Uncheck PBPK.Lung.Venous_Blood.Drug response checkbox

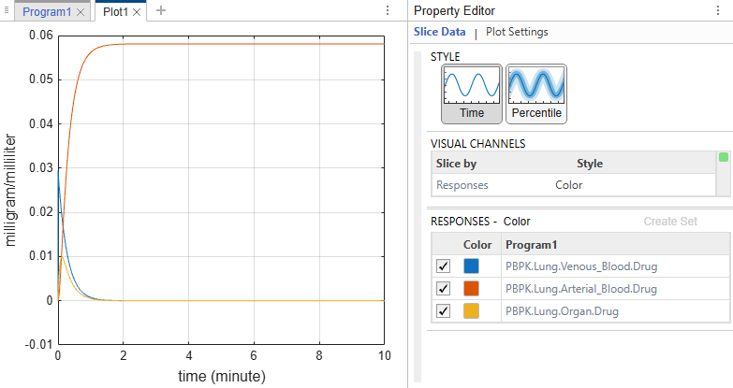pyautogui.click(x=443, y=266)
